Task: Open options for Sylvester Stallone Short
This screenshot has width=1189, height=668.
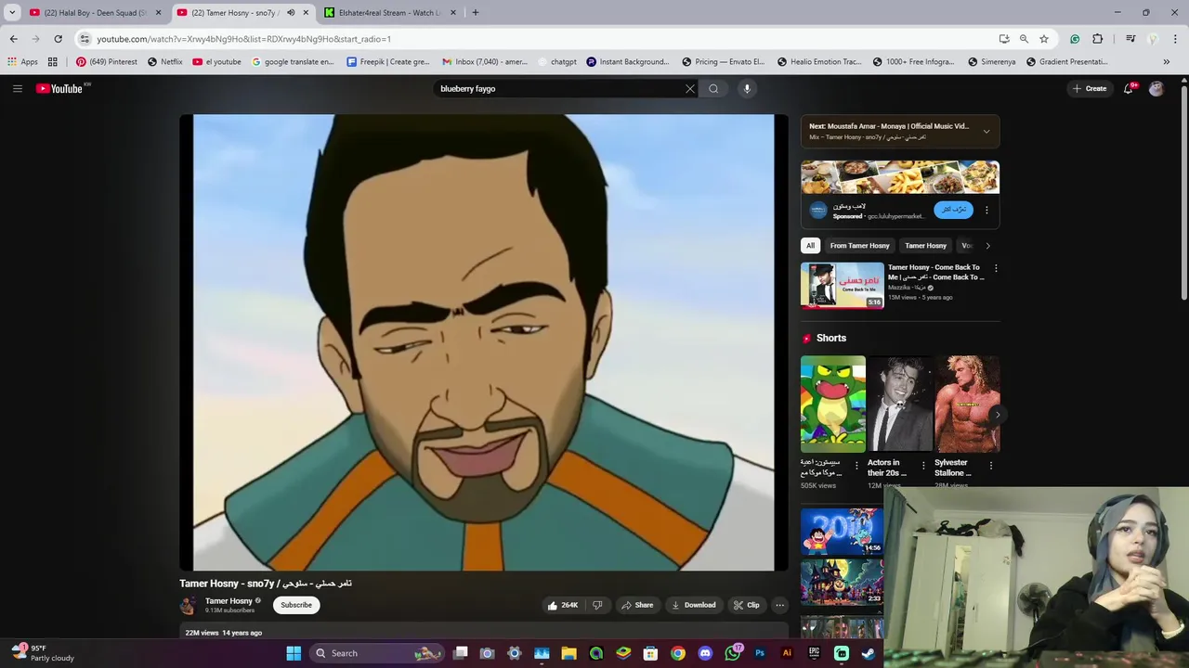Action: (990, 466)
